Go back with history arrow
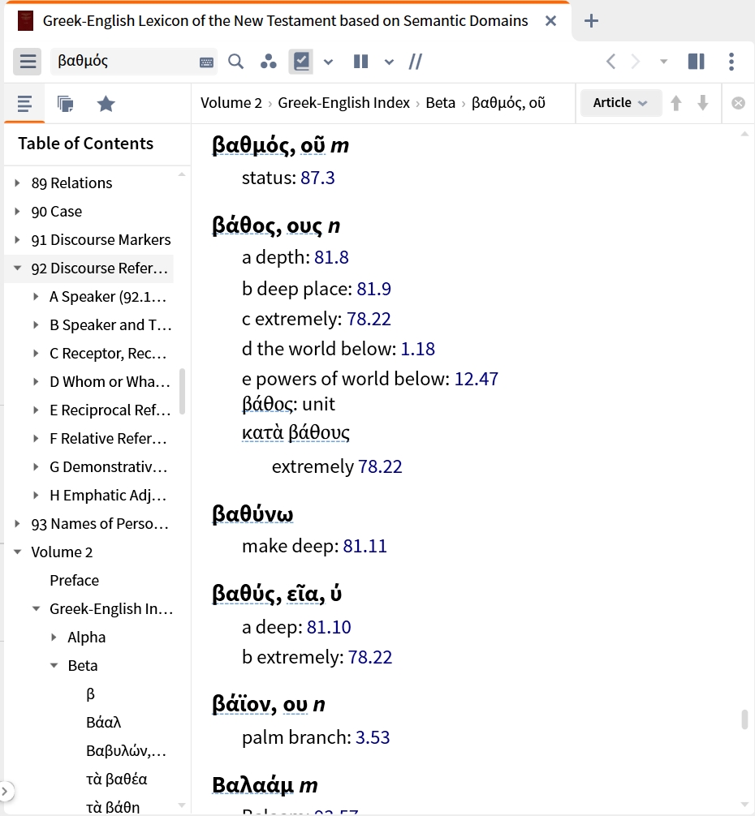Screen dimensions: 755x816 click(x=610, y=62)
